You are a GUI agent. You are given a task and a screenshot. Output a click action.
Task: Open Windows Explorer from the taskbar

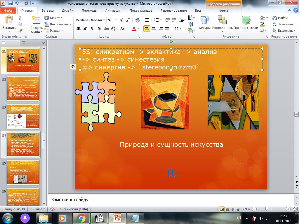(44, 218)
